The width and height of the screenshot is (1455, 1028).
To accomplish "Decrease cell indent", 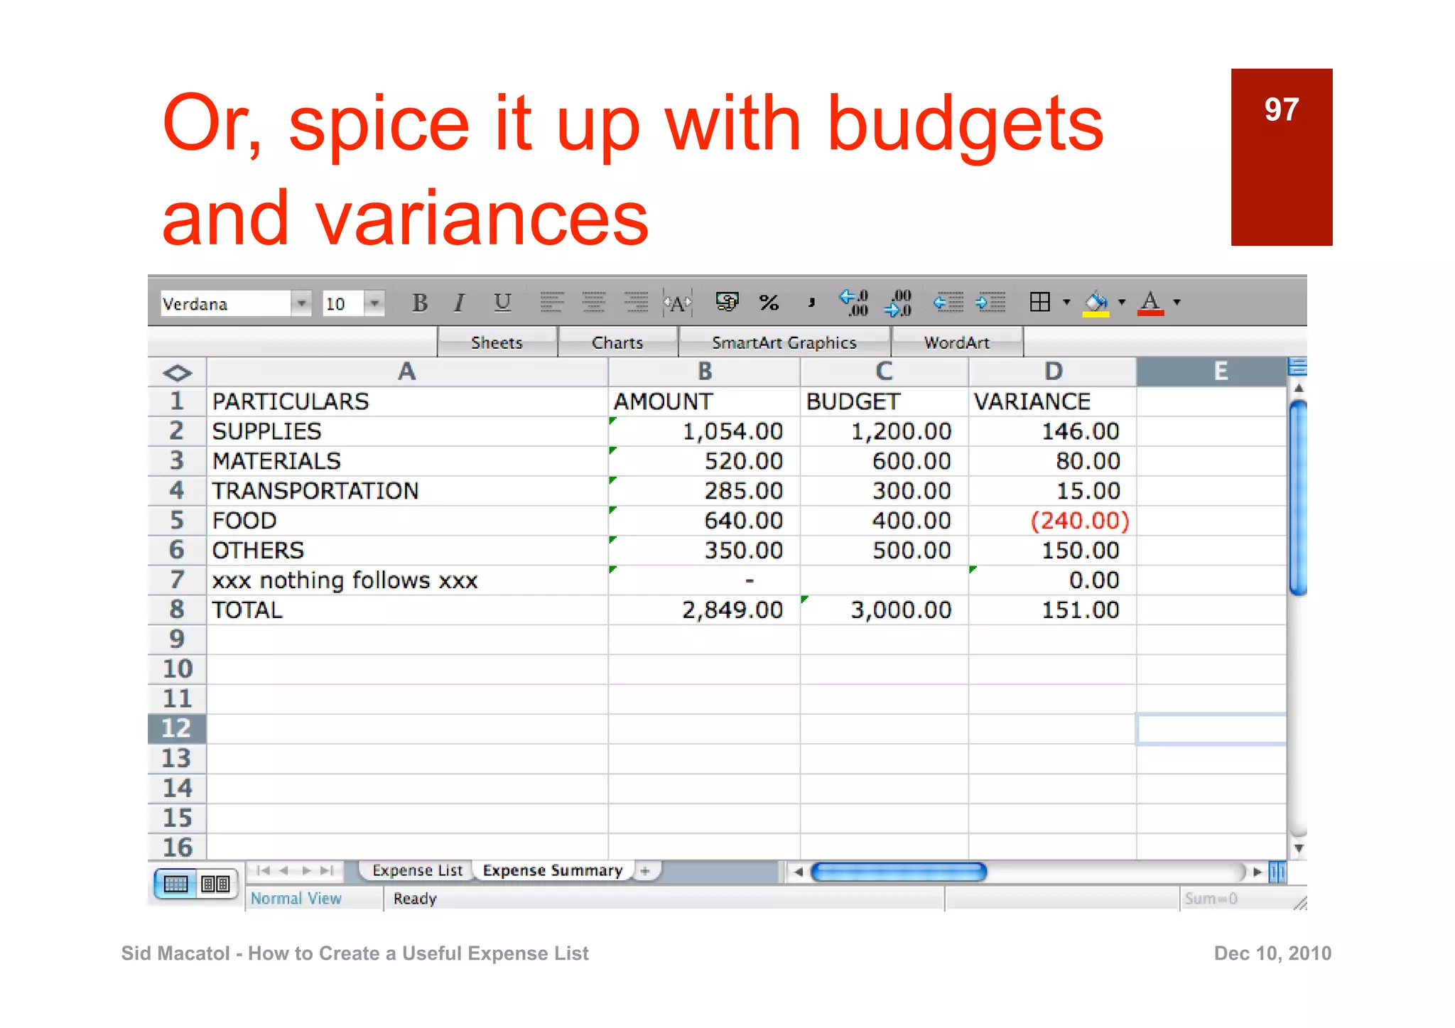I will tap(948, 303).
